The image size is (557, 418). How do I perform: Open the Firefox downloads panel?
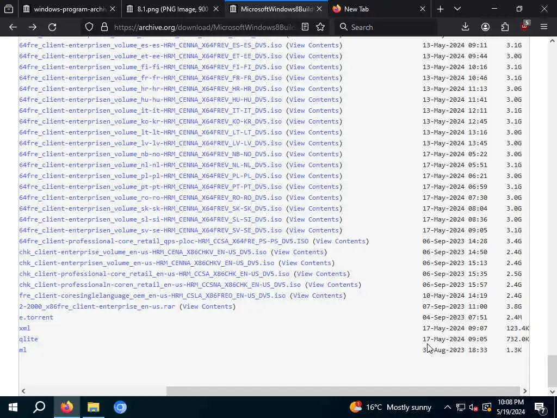466,27
